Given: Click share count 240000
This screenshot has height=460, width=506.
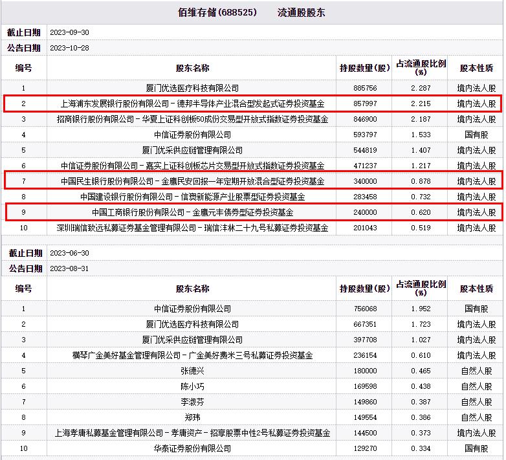Looking at the screenshot, I should click(x=365, y=212).
